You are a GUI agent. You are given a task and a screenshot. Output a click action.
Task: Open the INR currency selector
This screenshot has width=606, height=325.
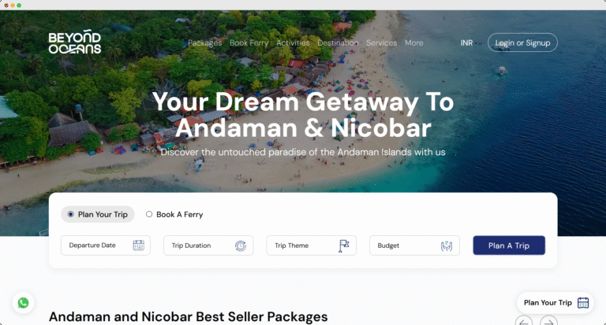(x=466, y=42)
